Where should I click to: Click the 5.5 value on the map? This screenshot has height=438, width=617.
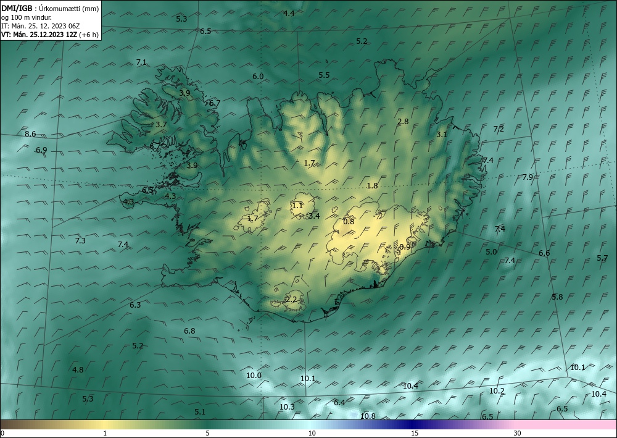(x=325, y=75)
